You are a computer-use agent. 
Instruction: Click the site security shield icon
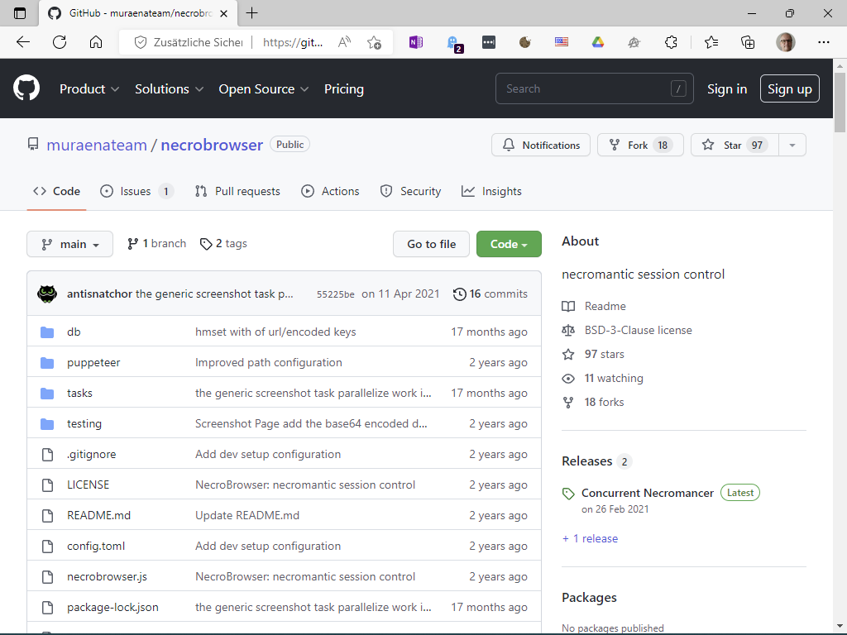click(x=141, y=42)
